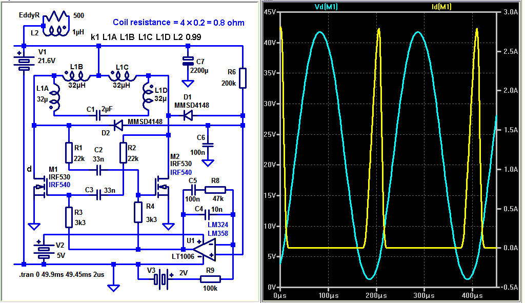Click the .tran simulation directive text

coord(62,274)
